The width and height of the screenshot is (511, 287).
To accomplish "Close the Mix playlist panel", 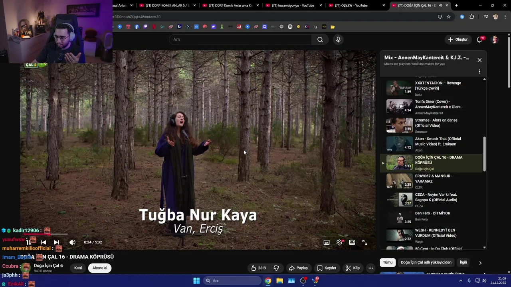I will pyautogui.click(x=479, y=60).
